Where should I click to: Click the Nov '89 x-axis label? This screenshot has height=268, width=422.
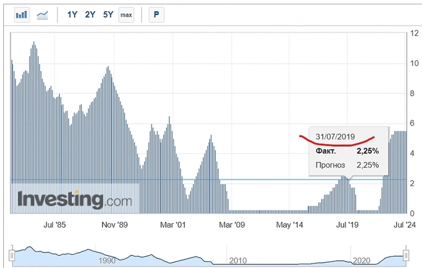tap(114, 225)
